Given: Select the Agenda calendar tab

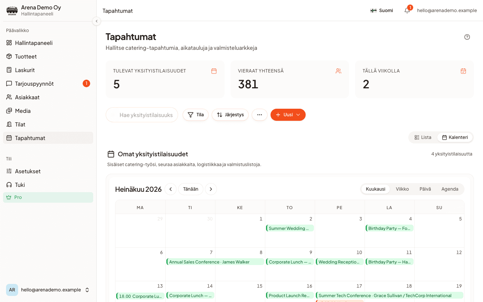Looking at the screenshot, I should tap(450, 189).
